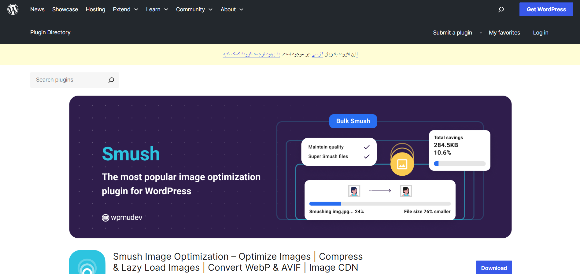The width and height of the screenshot is (580, 274).
Task: Click the Get WordPress button
Action: click(x=546, y=9)
